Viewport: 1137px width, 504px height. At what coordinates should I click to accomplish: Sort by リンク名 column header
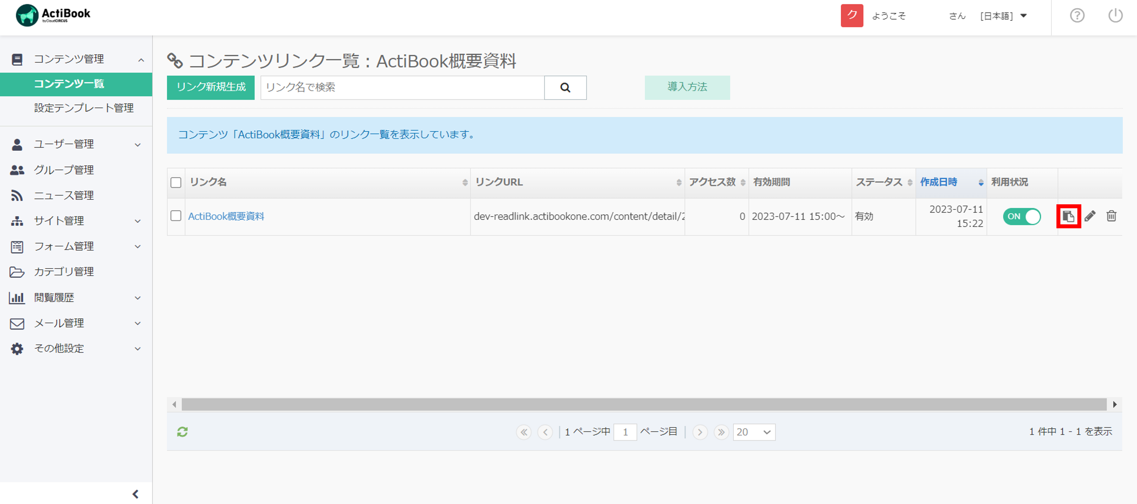[328, 182]
